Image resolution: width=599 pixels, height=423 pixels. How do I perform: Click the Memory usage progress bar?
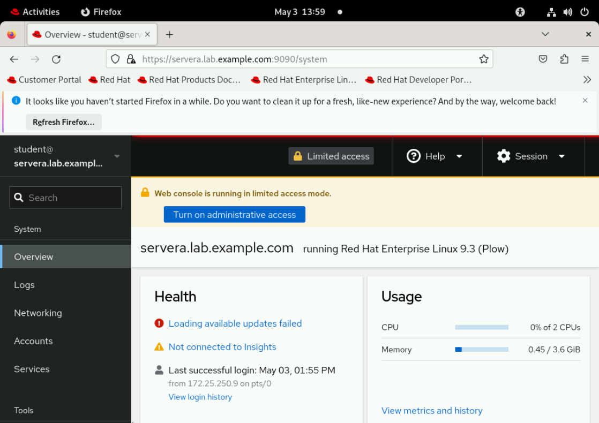[482, 350]
